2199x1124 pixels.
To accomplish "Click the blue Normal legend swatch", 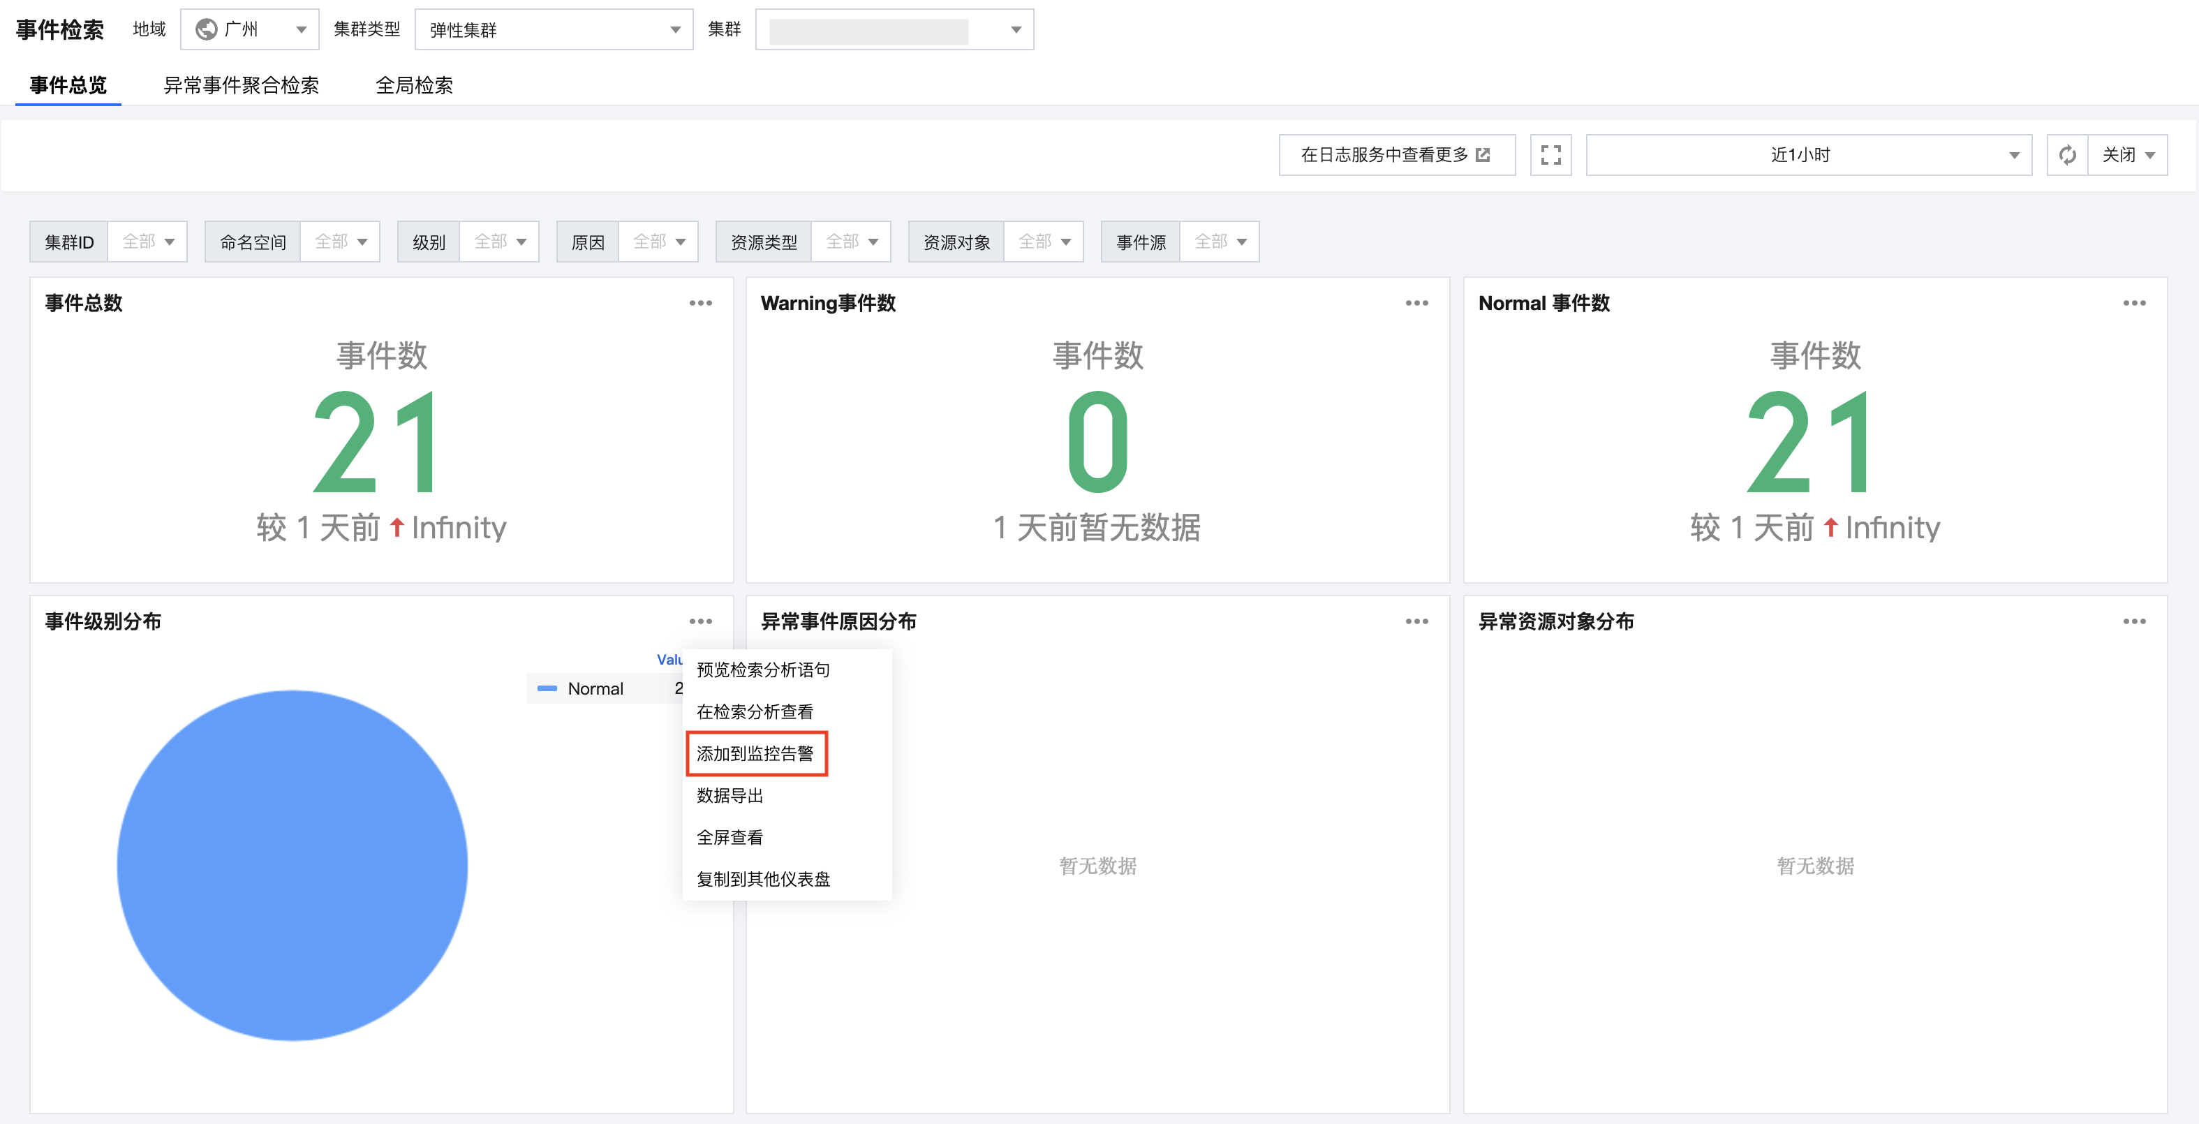I will point(547,689).
